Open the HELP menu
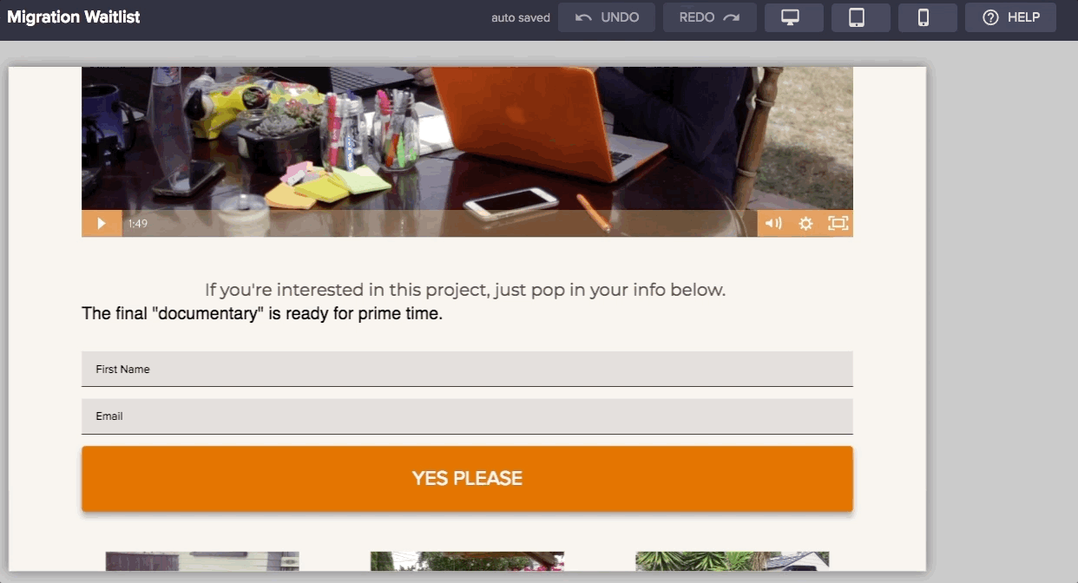 [x=1010, y=17]
